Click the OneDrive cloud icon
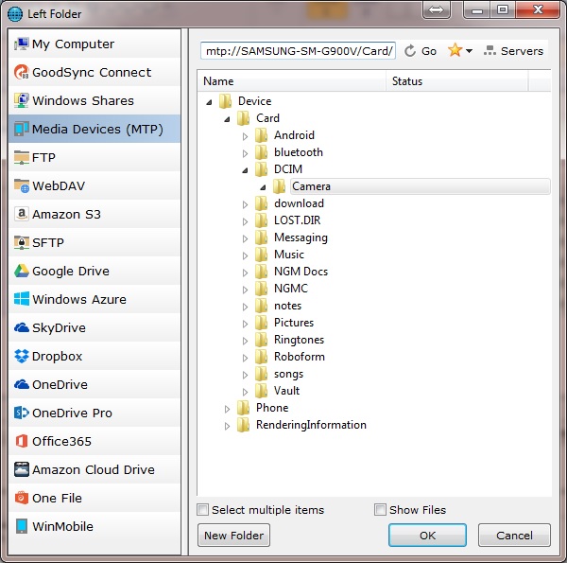 coord(22,384)
